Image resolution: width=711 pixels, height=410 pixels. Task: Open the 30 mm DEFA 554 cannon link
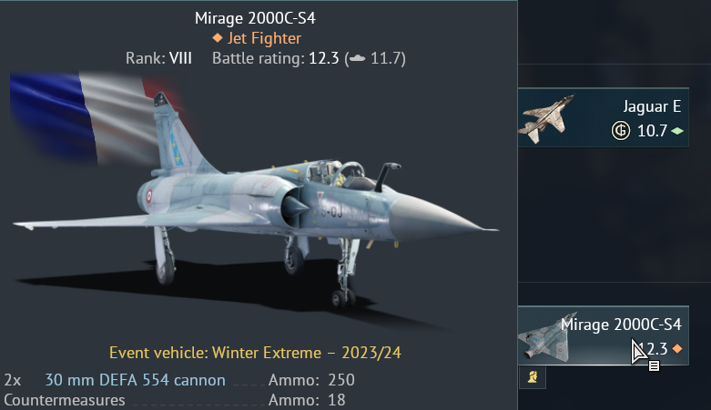(x=135, y=380)
